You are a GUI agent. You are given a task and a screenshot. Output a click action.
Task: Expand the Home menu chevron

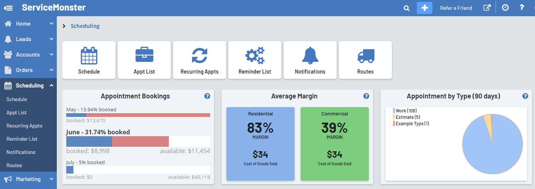[51, 24]
